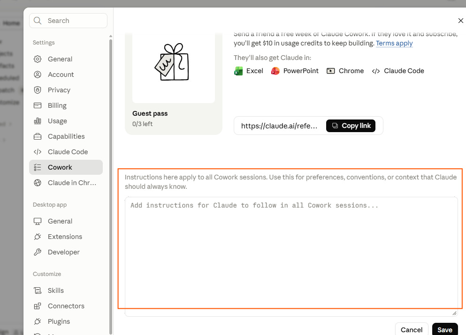Click the Cancel button
This screenshot has width=466, height=335.
[x=411, y=329]
